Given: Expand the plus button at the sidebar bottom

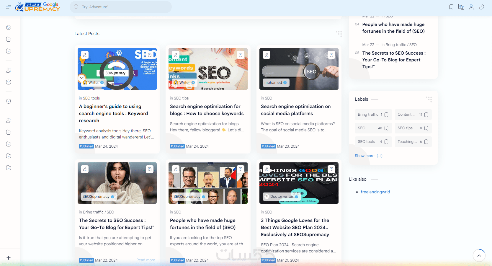Looking at the screenshot, I should click(9, 258).
